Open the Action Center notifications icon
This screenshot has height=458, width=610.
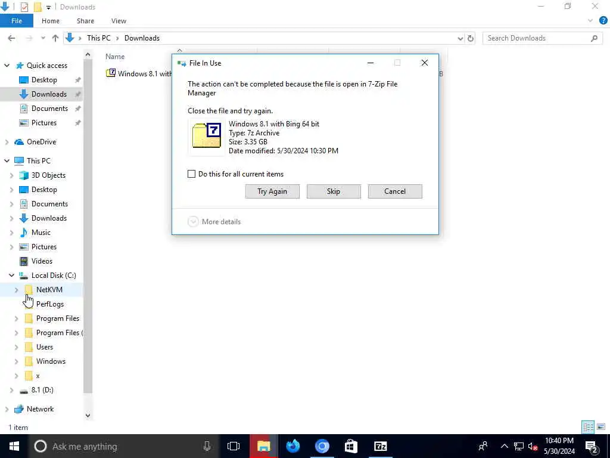pyautogui.click(x=591, y=446)
